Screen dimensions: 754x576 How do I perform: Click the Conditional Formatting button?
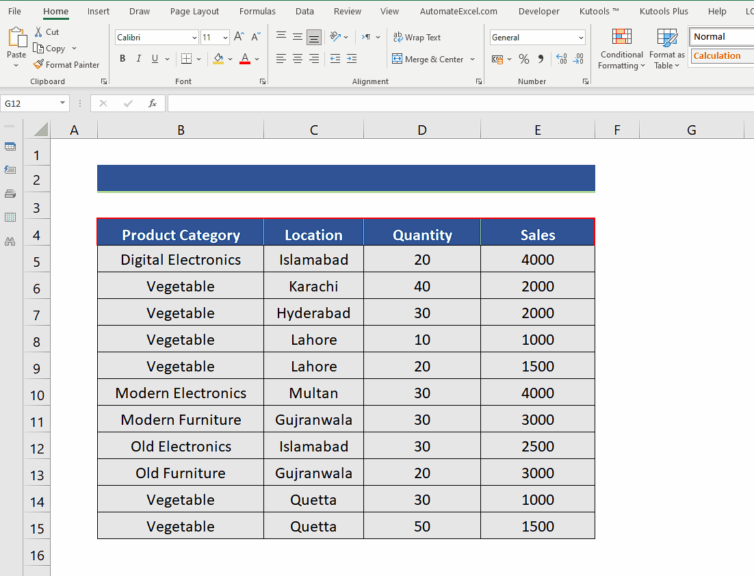621,48
